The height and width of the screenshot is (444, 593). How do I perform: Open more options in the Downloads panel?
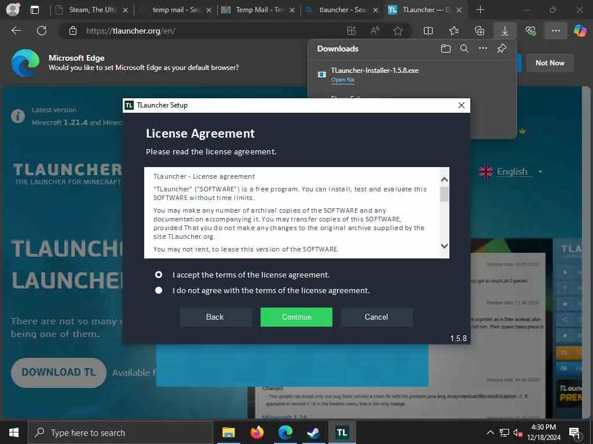point(483,49)
